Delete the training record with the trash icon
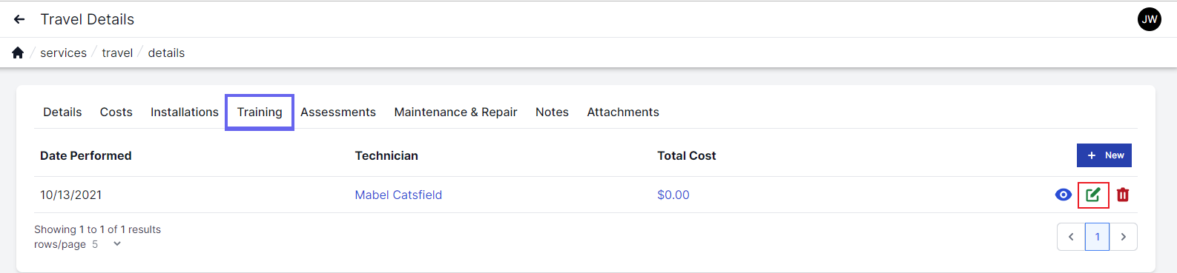This screenshot has height=273, width=1177. [1123, 195]
